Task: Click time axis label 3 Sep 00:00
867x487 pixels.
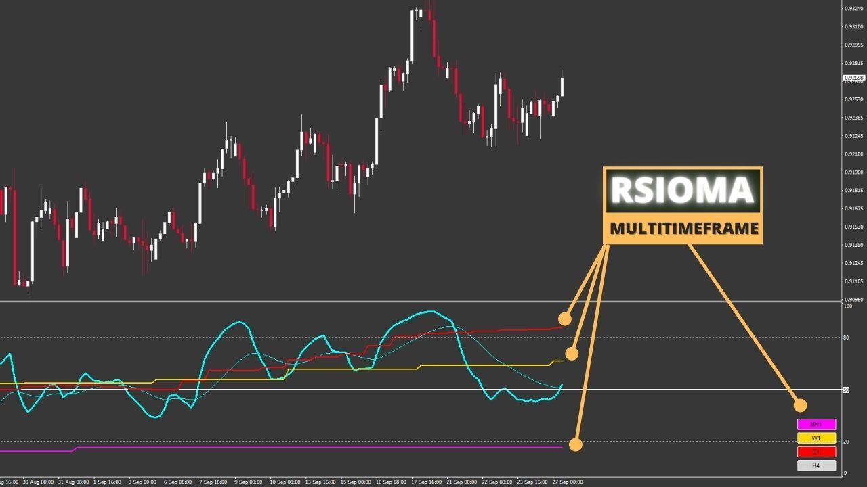Action: coord(142,482)
